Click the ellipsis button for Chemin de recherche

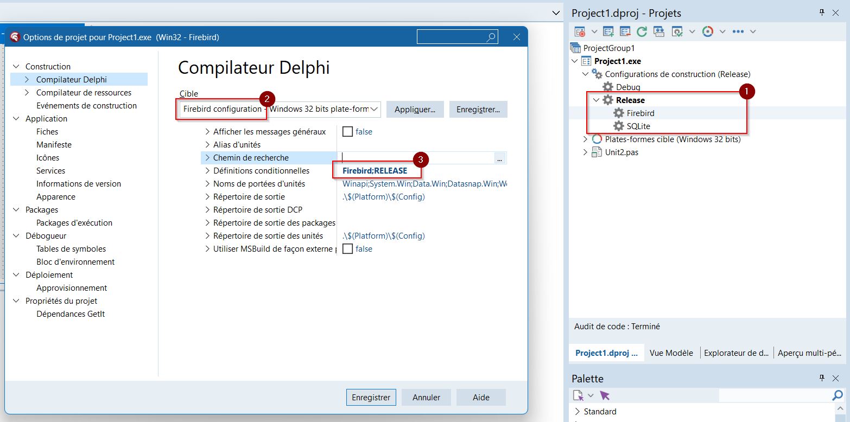coord(500,158)
